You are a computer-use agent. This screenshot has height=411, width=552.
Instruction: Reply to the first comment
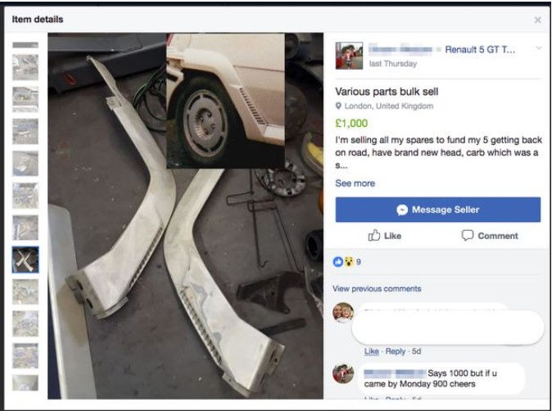click(x=396, y=351)
